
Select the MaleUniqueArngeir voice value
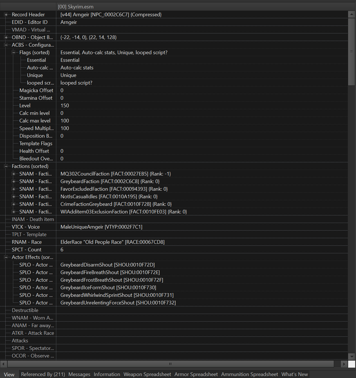101,227
